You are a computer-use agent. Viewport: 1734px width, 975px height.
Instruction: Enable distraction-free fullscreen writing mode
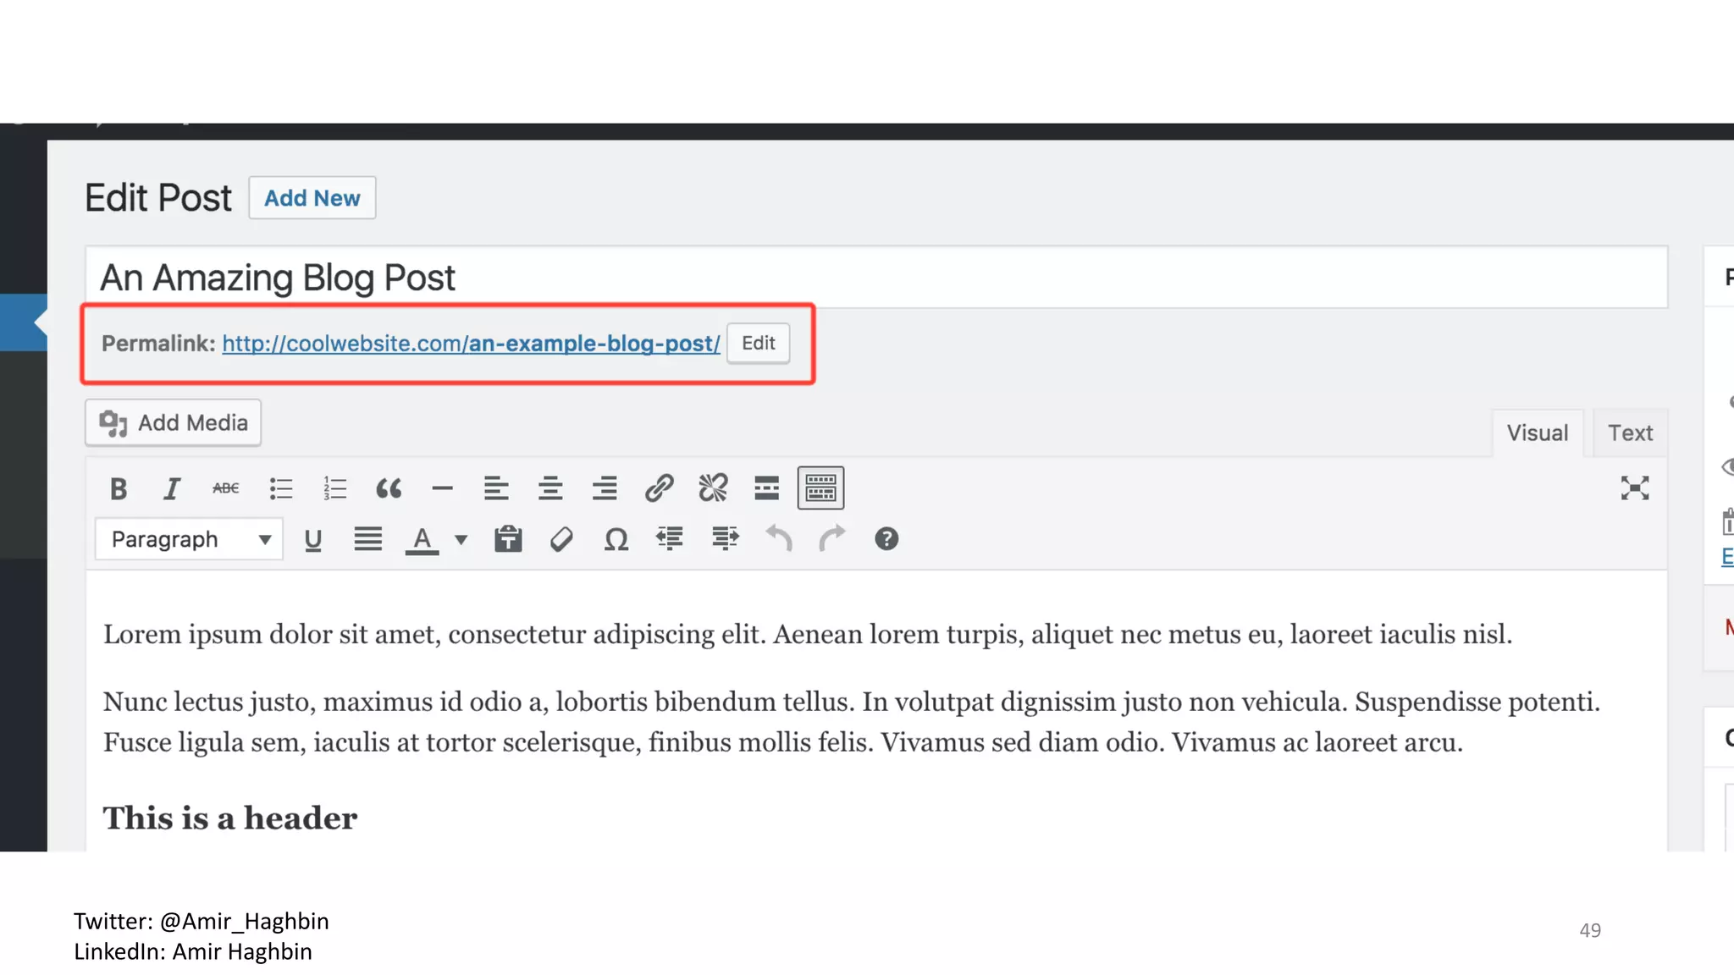click(1634, 488)
